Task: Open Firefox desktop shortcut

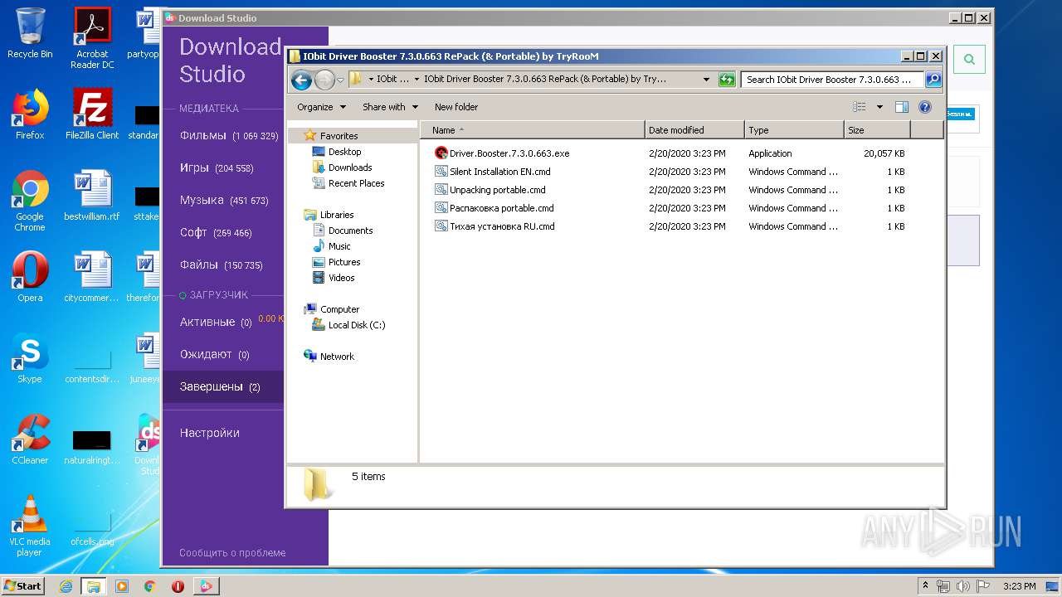Action: point(30,114)
